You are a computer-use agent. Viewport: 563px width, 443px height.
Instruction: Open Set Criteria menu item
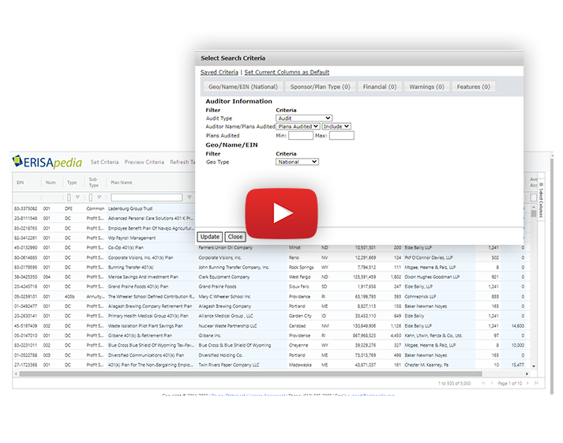[x=104, y=162]
